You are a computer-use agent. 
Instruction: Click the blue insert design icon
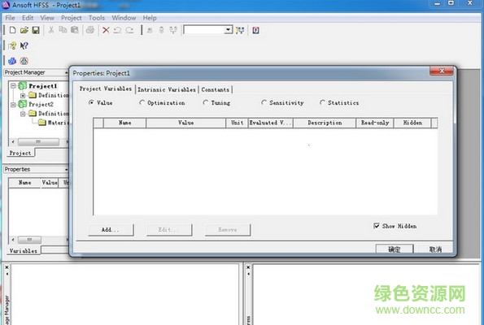click(12, 61)
